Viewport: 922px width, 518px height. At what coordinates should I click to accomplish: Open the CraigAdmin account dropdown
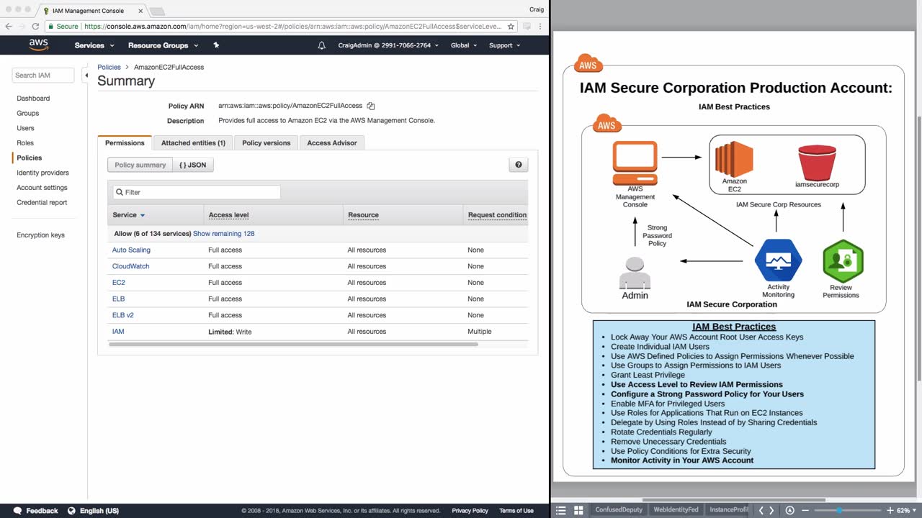(x=388, y=45)
